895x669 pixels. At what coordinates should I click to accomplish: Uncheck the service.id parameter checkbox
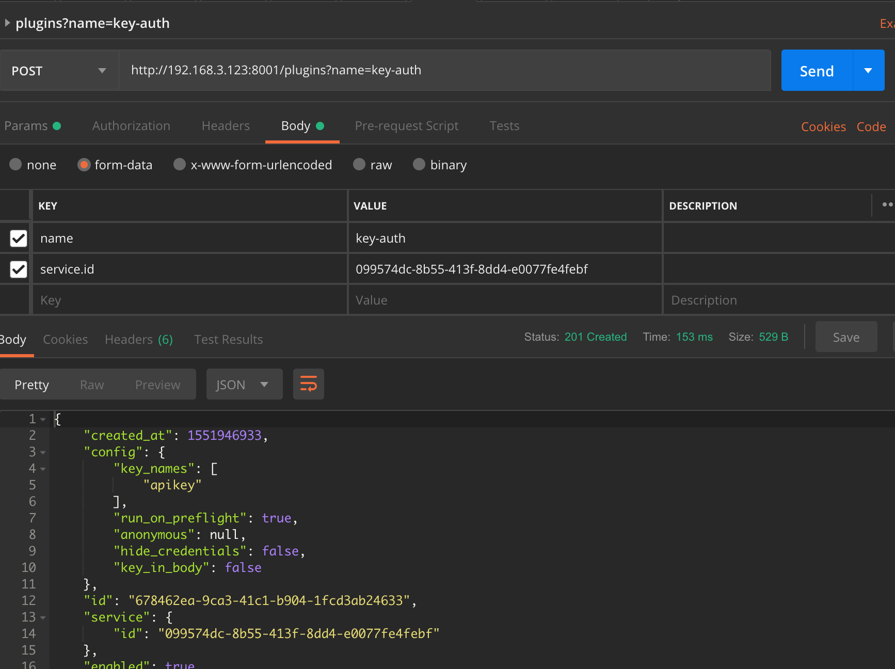coord(19,269)
